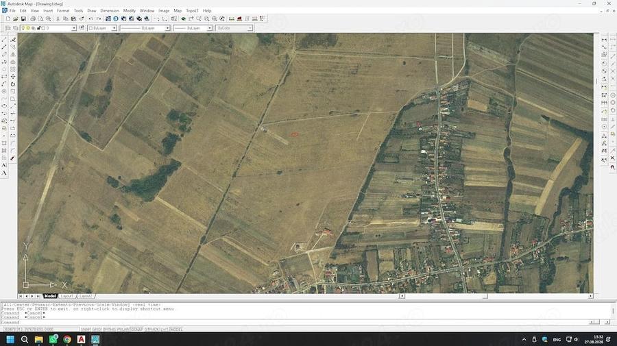Click the Undo arrow icon
The width and height of the screenshot is (617, 346).
pyautogui.click(x=90, y=19)
